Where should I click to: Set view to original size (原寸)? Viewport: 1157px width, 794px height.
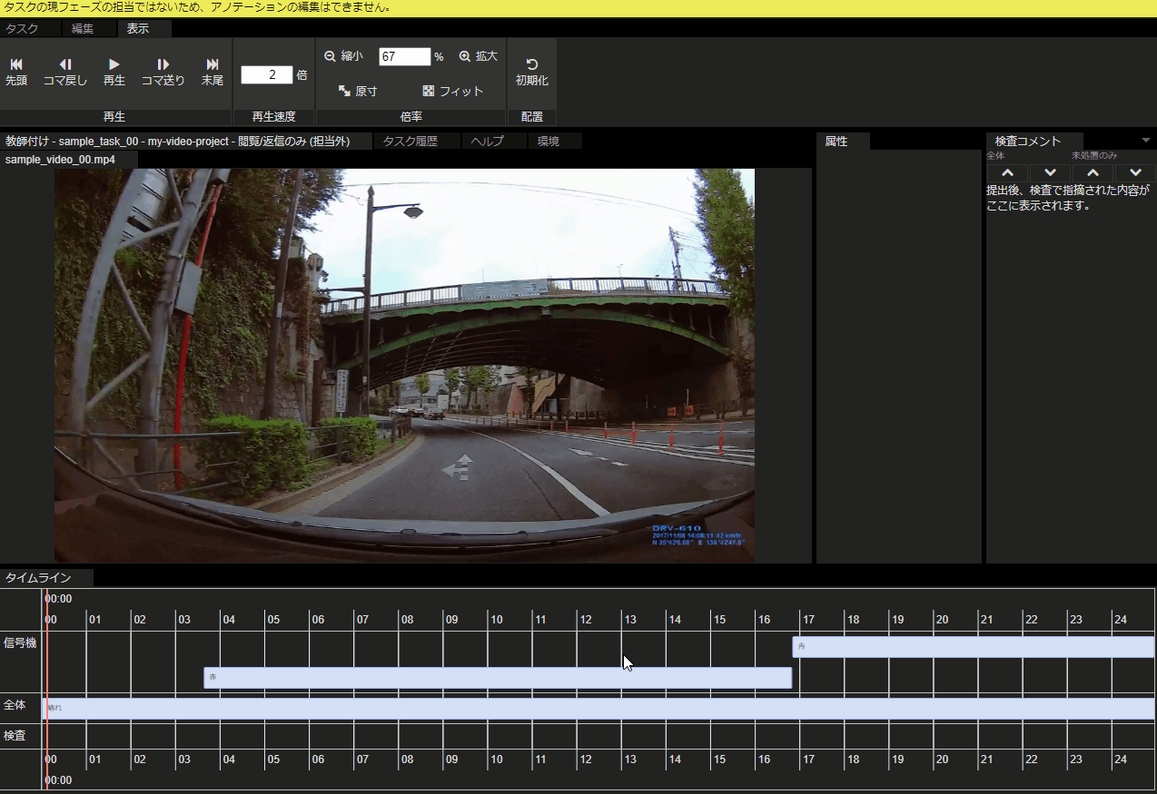point(357,91)
